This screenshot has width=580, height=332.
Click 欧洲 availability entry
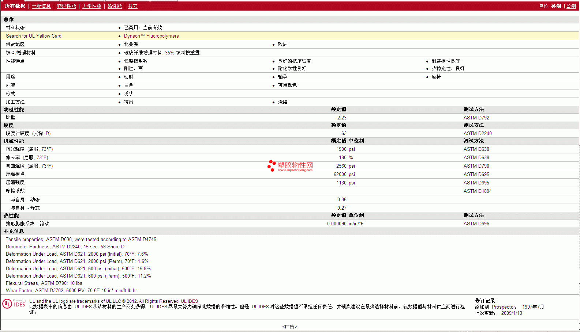pos(282,45)
